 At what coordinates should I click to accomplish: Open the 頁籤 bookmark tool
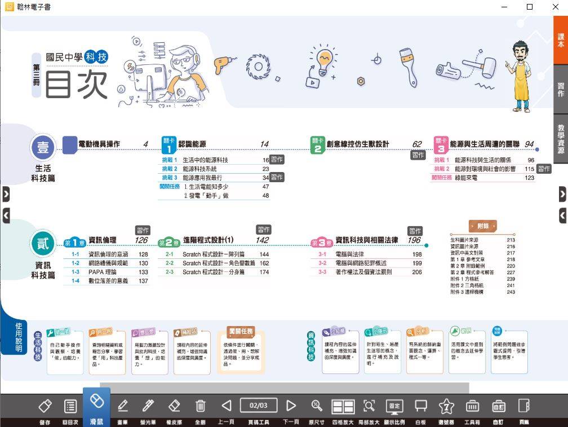coord(524,406)
